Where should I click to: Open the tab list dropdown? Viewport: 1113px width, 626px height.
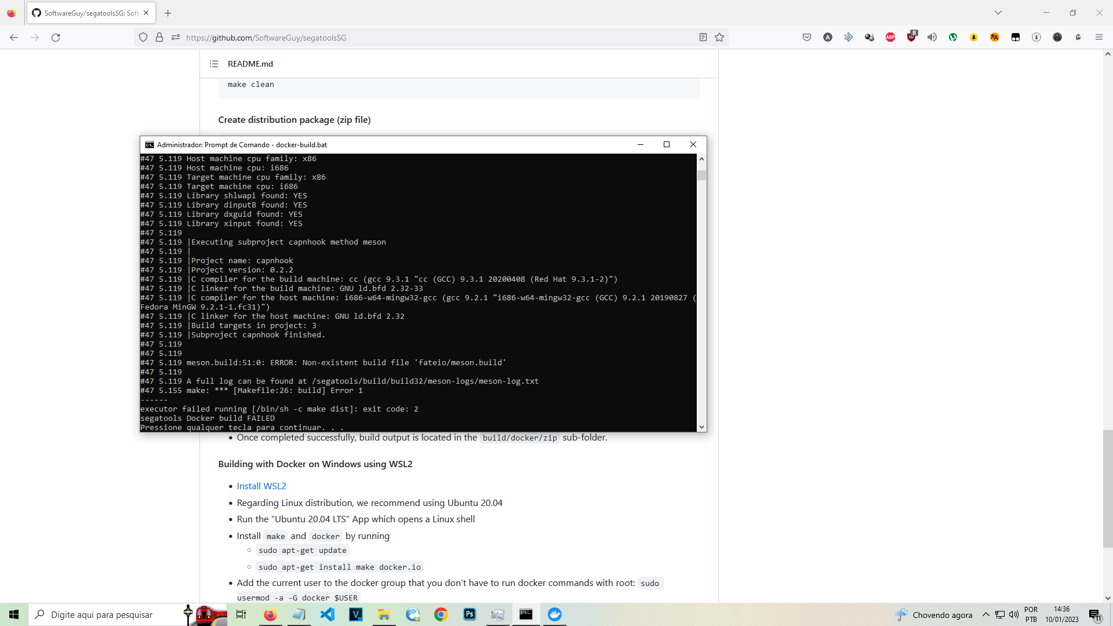click(999, 12)
